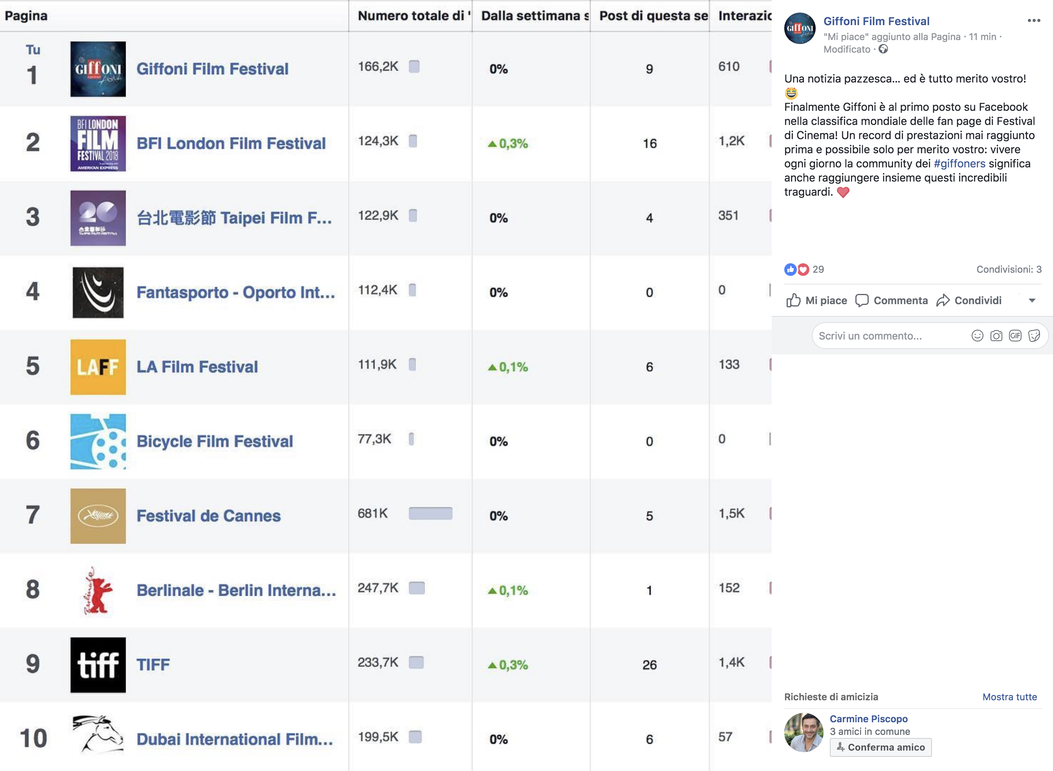Click the like and love reactions count
The image size is (1053, 771).
pos(804,269)
